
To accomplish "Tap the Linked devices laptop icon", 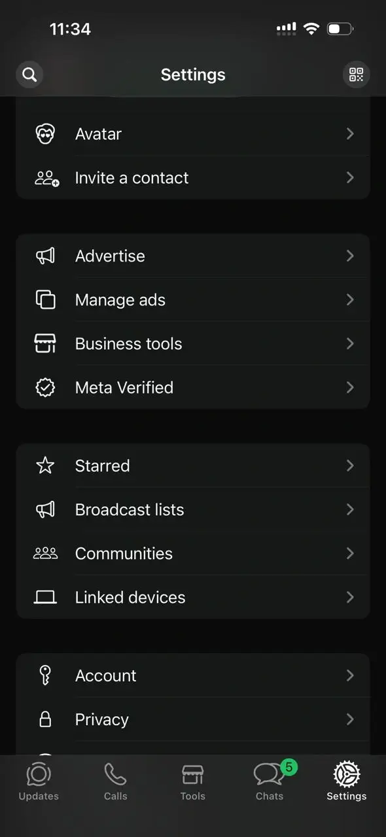I will click(45, 597).
